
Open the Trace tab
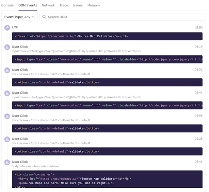point(64,5)
